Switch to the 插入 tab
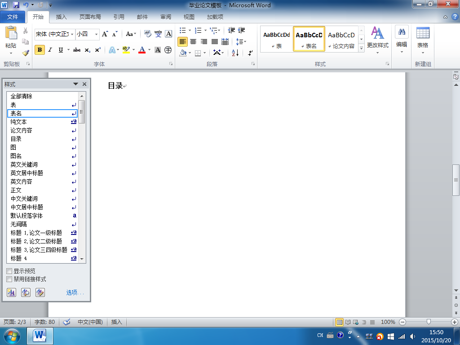Image resolution: width=460 pixels, height=345 pixels. 61,17
